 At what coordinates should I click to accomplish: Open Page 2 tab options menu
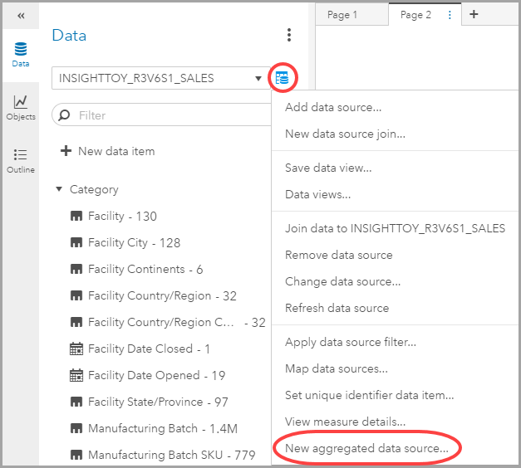click(450, 15)
